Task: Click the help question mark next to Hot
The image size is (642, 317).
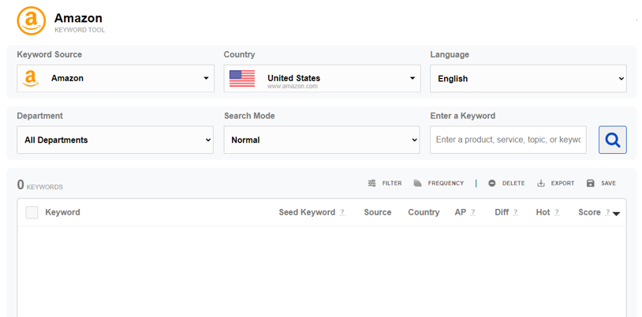Action: click(x=557, y=212)
